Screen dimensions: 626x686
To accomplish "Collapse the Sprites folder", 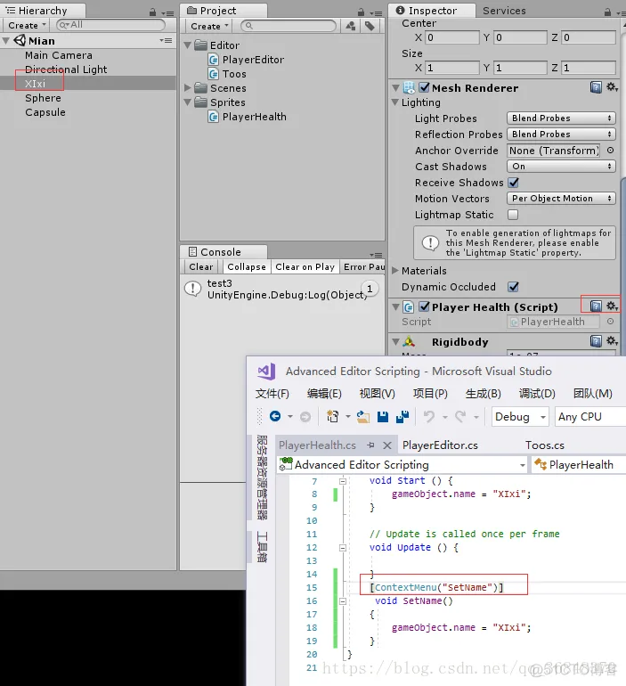I will coord(188,102).
